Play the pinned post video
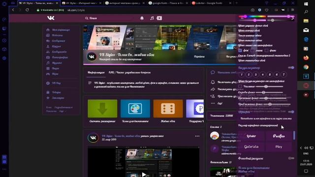Screen dimensions: 315x177 point(144,174)
